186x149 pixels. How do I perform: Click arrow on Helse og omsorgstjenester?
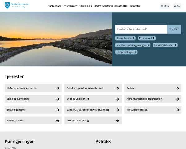[57, 88]
